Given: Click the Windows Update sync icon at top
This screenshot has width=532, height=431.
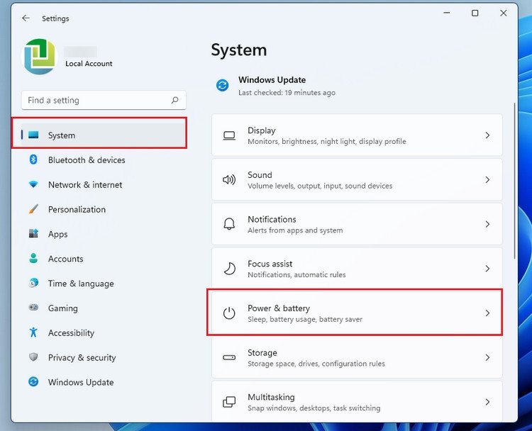Looking at the screenshot, I should pyautogui.click(x=223, y=85).
